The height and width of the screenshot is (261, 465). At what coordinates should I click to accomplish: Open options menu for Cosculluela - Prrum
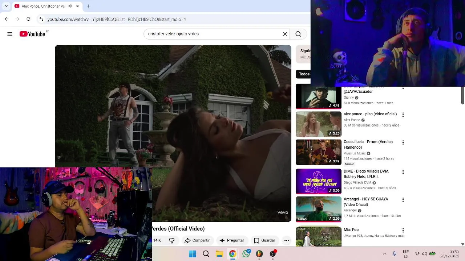[x=403, y=142]
